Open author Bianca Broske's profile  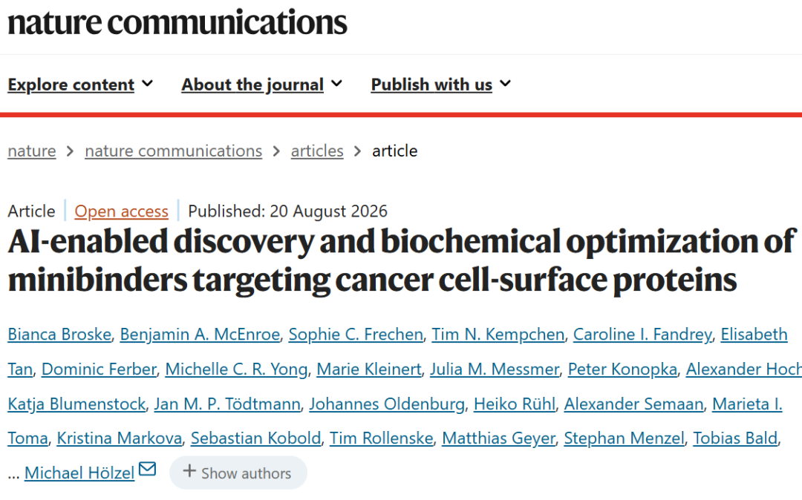(x=59, y=335)
